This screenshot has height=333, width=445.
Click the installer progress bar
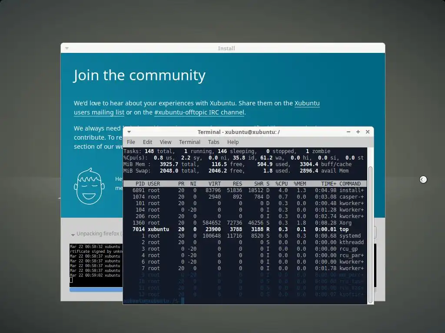pos(96,290)
